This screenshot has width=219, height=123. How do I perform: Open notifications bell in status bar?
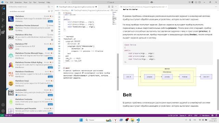coord(216,115)
